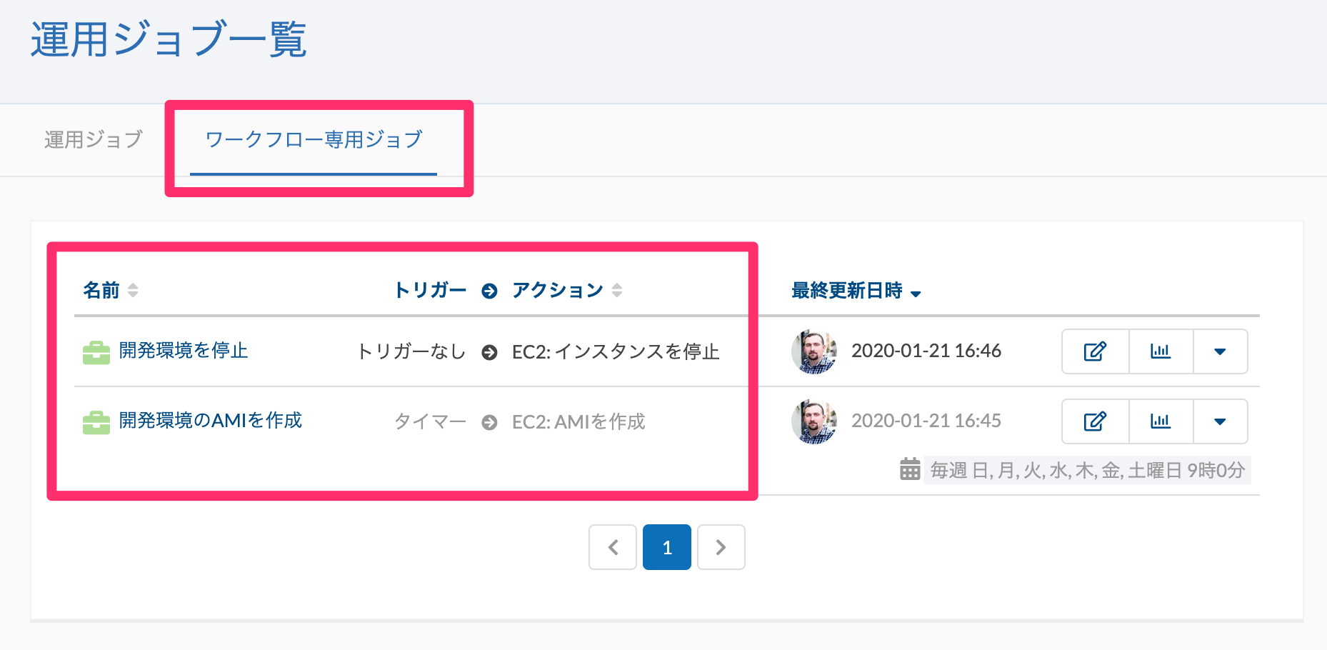Click calendar icon next to weekly schedule

pyautogui.click(x=910, y=469)
